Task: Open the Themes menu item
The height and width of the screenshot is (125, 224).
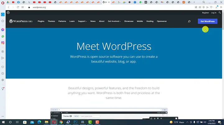Action: coord(51,21)
